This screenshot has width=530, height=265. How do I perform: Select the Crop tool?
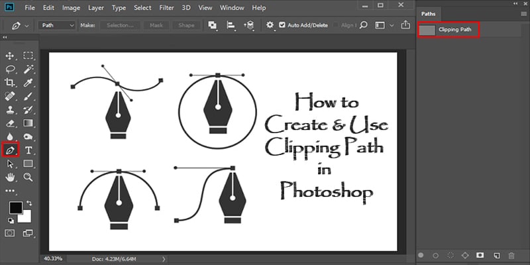(x=9, y=82)
